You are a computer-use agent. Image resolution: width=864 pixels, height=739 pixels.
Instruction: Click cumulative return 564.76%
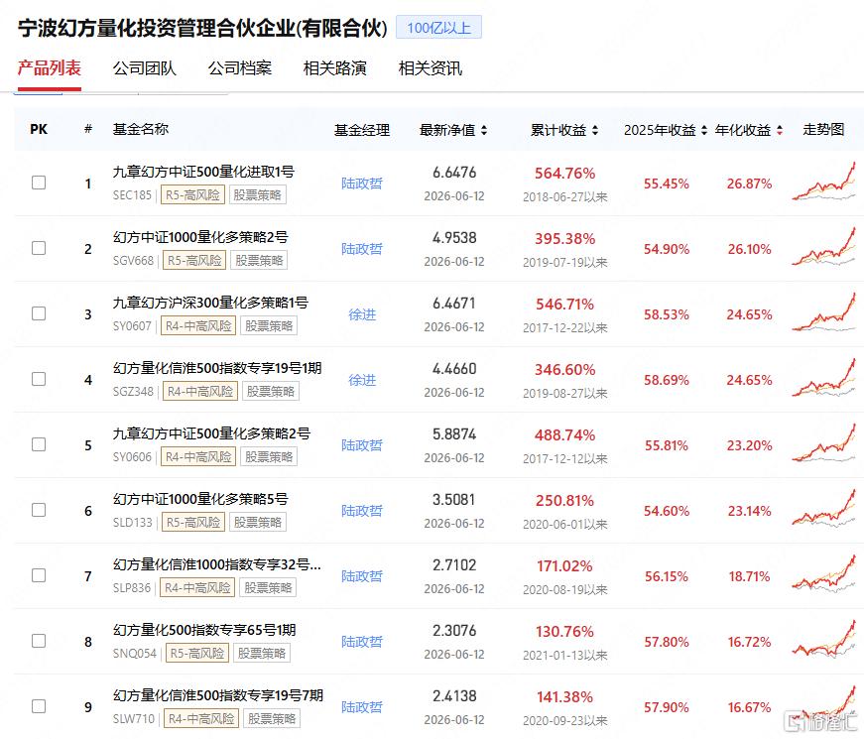point(564,174)
